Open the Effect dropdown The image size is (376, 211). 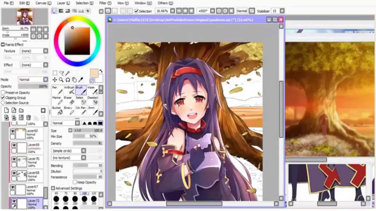[34, 65]
